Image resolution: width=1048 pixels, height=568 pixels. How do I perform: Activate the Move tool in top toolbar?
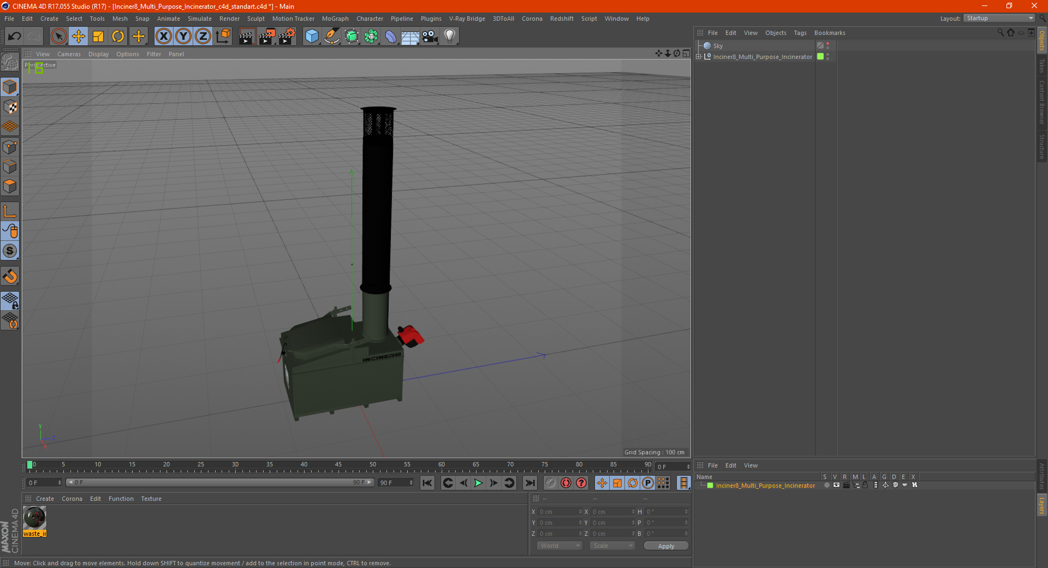click(79, 37)
